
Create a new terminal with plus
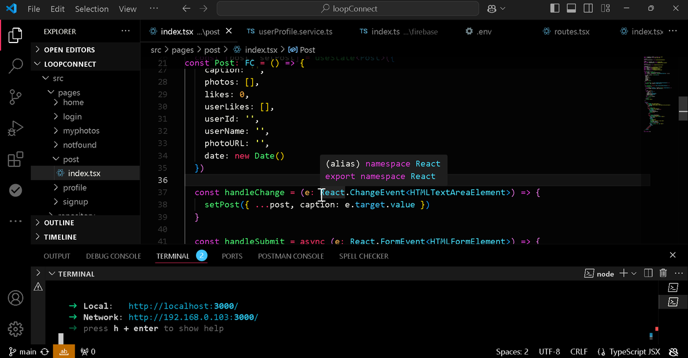tap(624, 274)
